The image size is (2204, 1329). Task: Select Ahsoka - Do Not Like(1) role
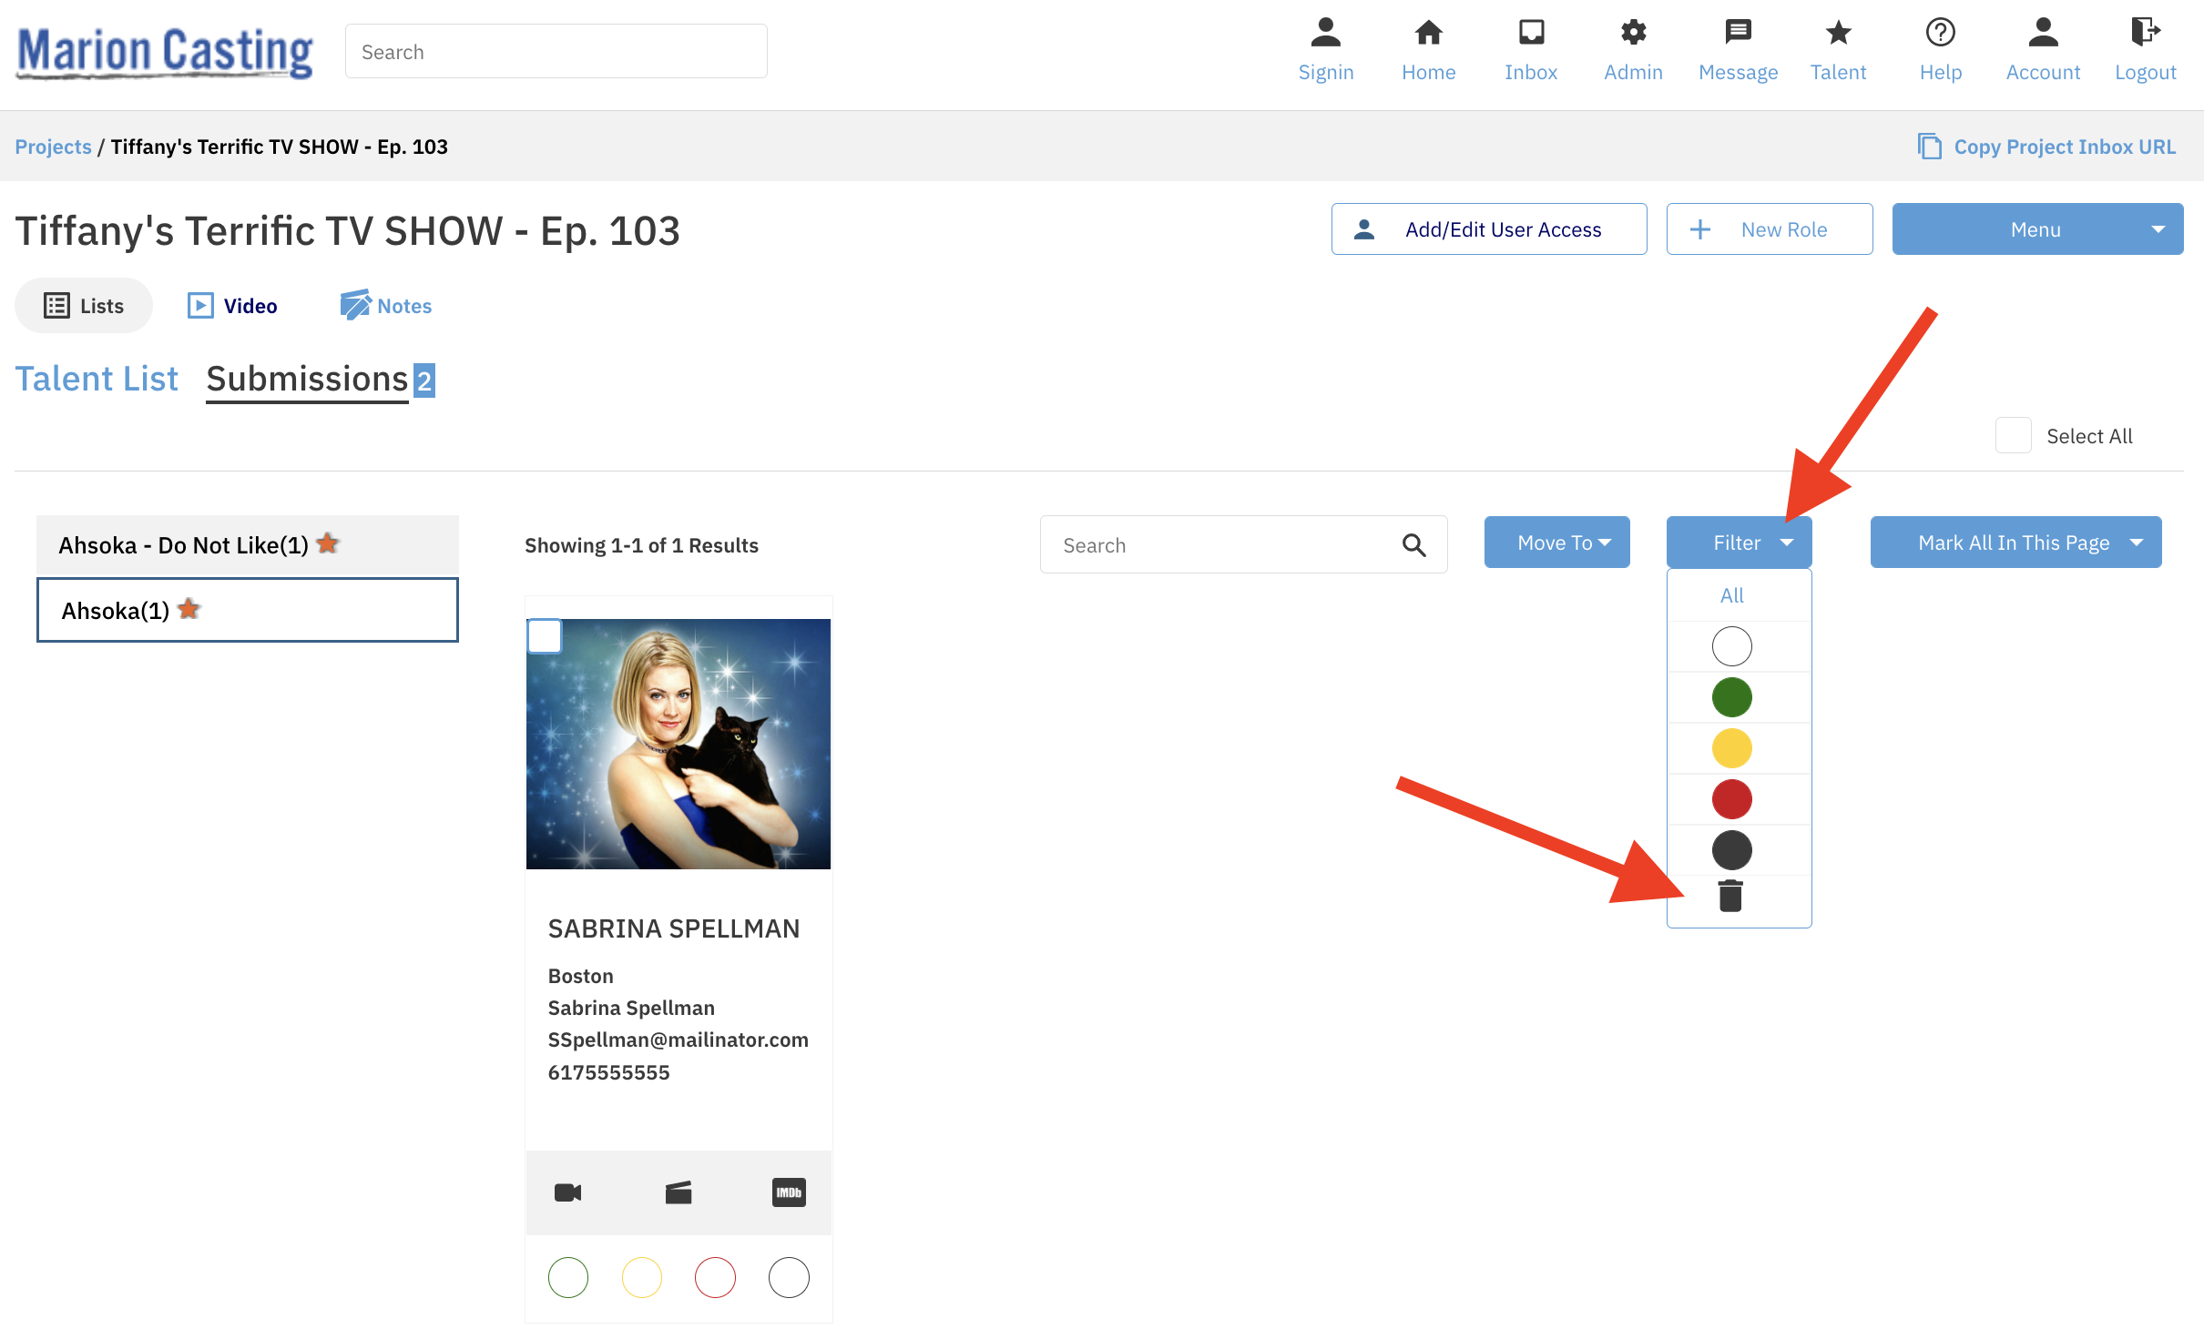click(248, 544)
